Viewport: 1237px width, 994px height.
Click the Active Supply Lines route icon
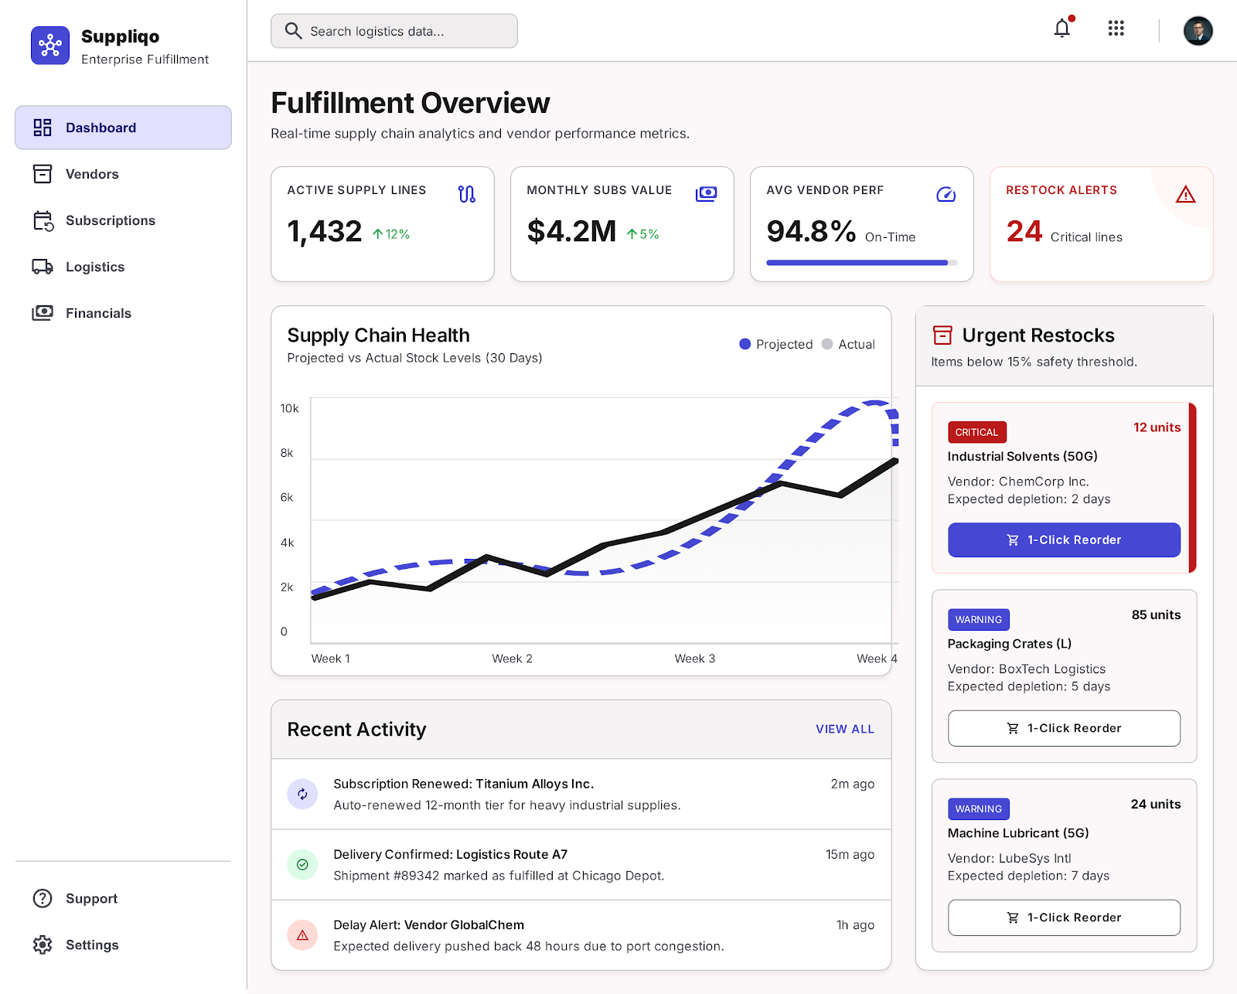point(467,194)
